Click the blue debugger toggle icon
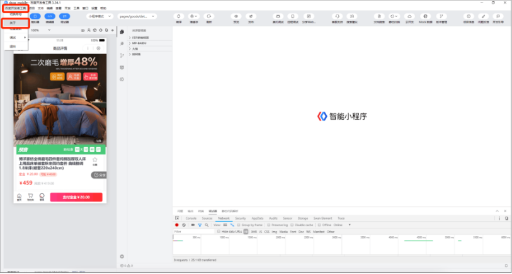This screenshot has width=512, height=274. click(64, 16)
